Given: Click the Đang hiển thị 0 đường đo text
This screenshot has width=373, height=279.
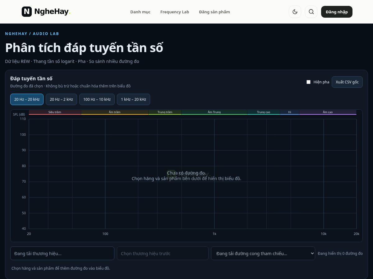Looking at the screenshot, I should tap(340, 254).
